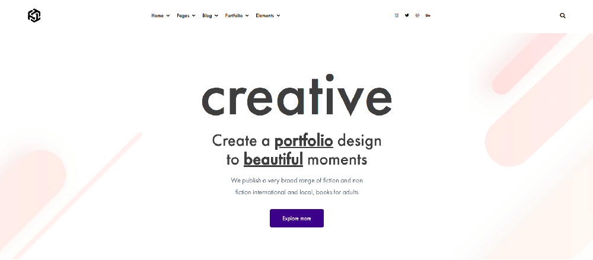Open the Behance social icon

point(428,15)
